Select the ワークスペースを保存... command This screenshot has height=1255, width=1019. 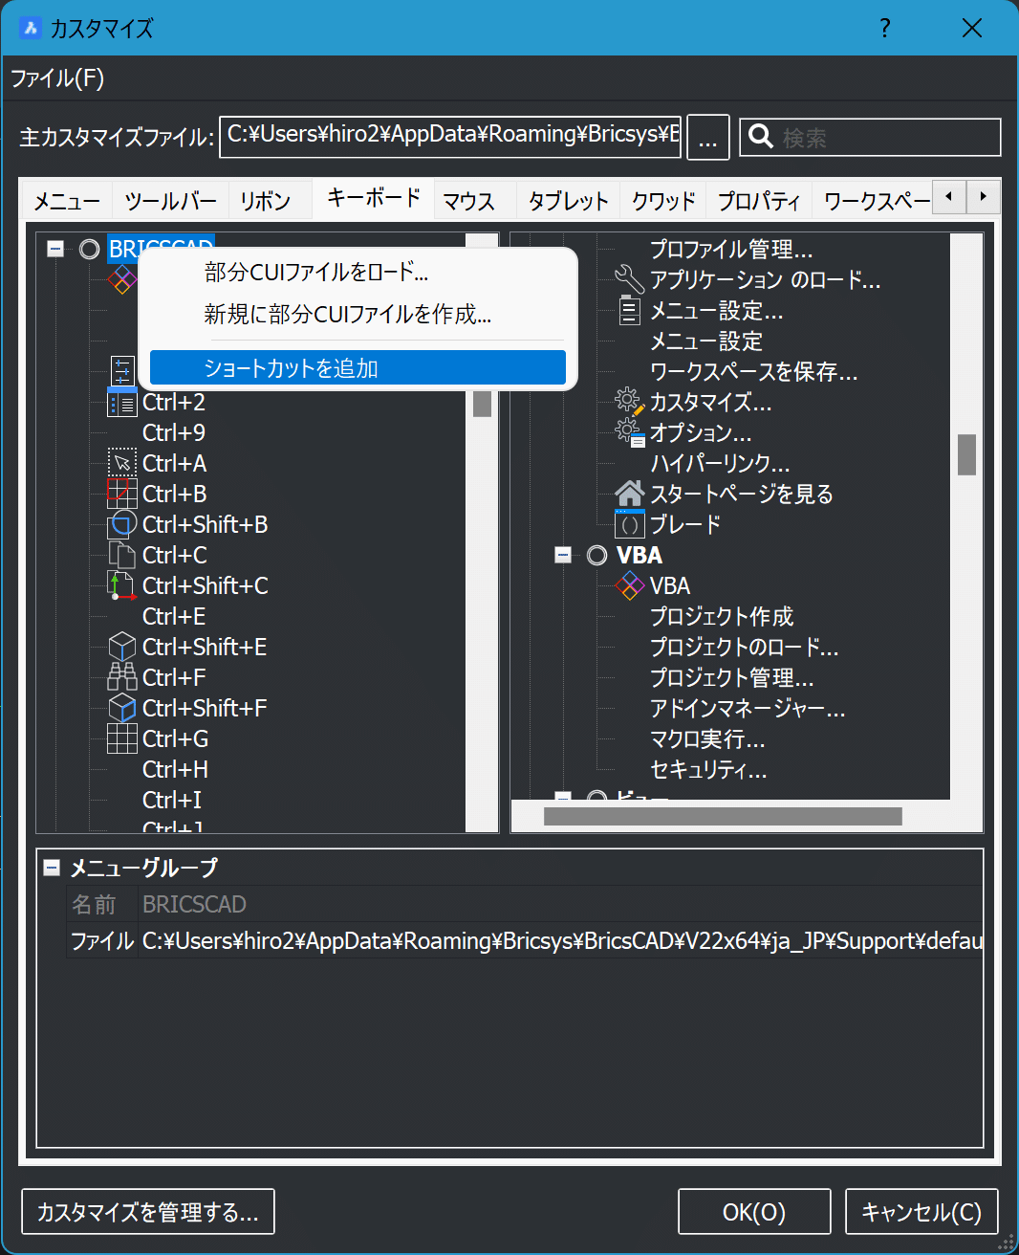pos(753,371)
